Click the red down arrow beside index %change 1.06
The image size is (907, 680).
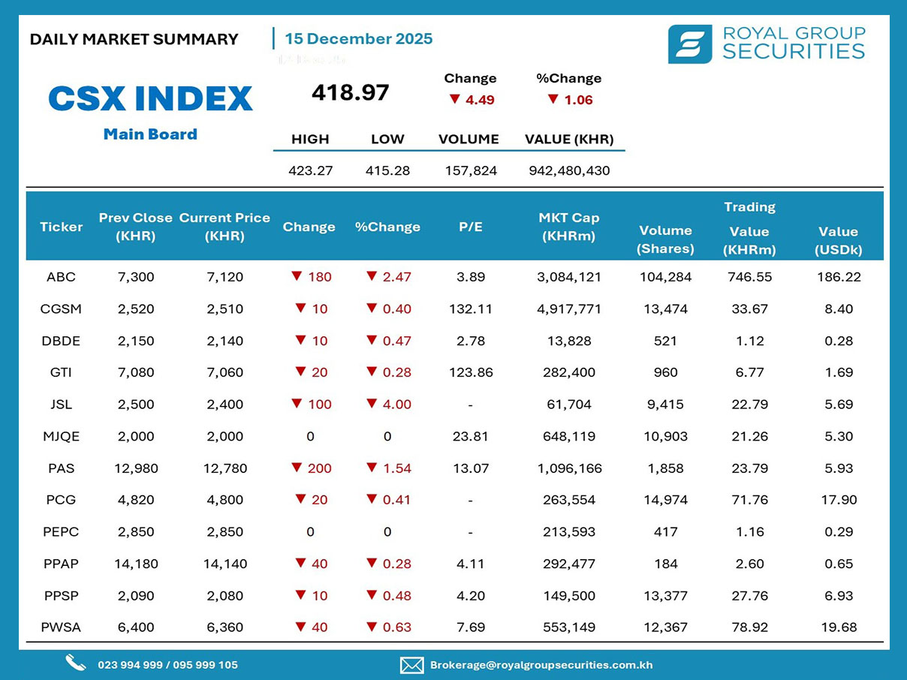tap(553, 99)
